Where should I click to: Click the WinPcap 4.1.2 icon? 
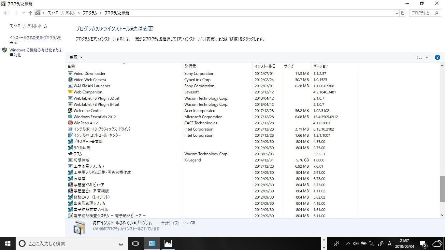coord(70,123)
